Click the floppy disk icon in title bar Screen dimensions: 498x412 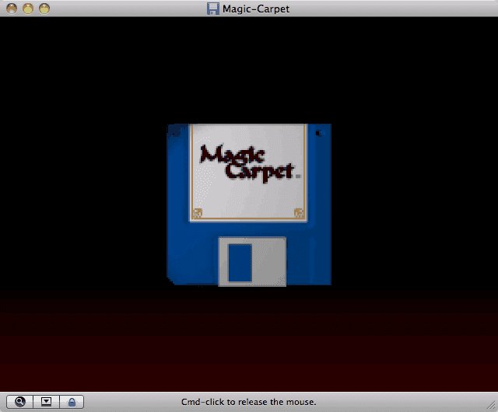tap(212, 9)
